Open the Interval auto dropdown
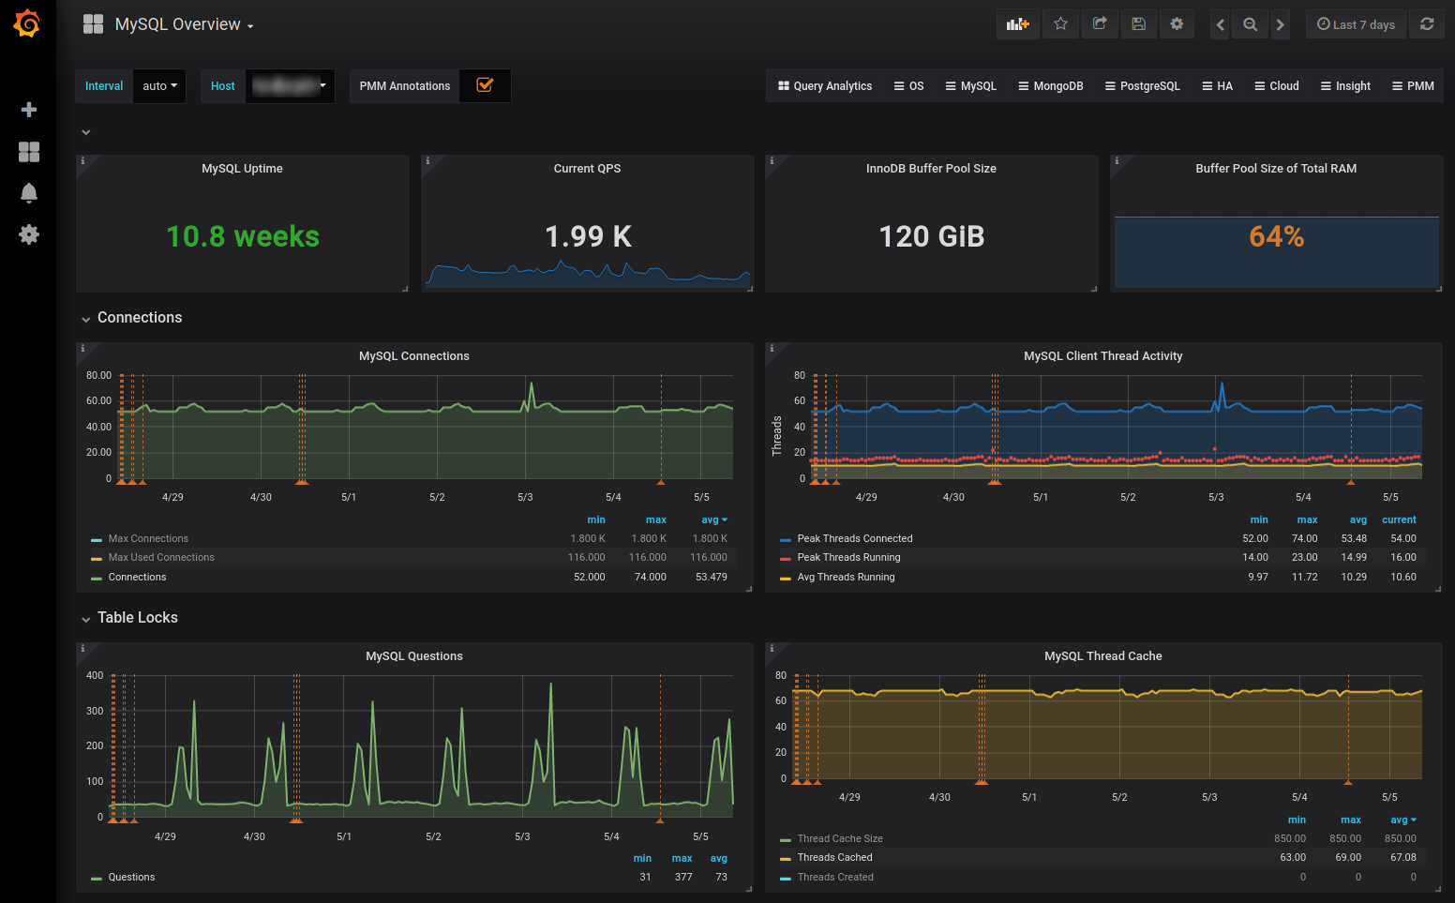 [159, 85]
